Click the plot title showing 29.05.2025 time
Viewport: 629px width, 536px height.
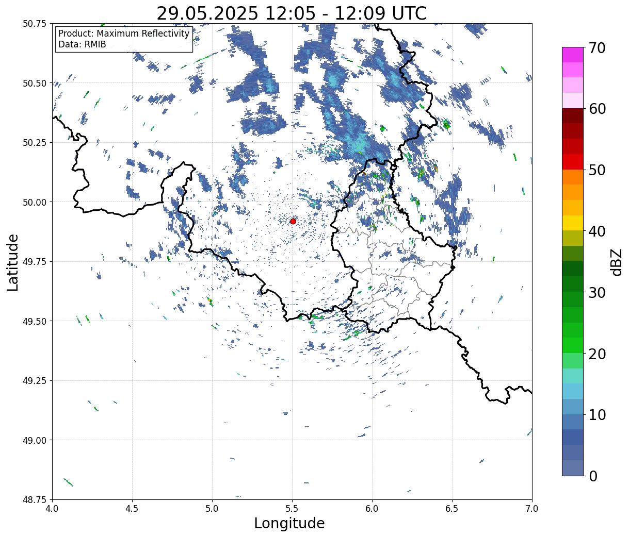[292, 13]
